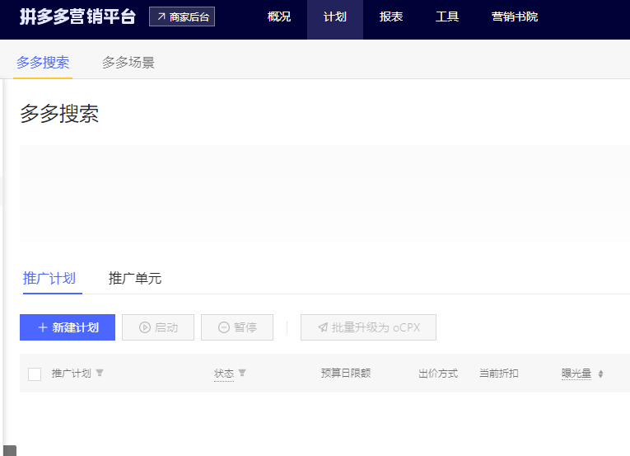Switch to the 多多搜索 sub-tab
The height and width of the screenshot is (456, 630).
pyautogui.click(x=43, y=63)
